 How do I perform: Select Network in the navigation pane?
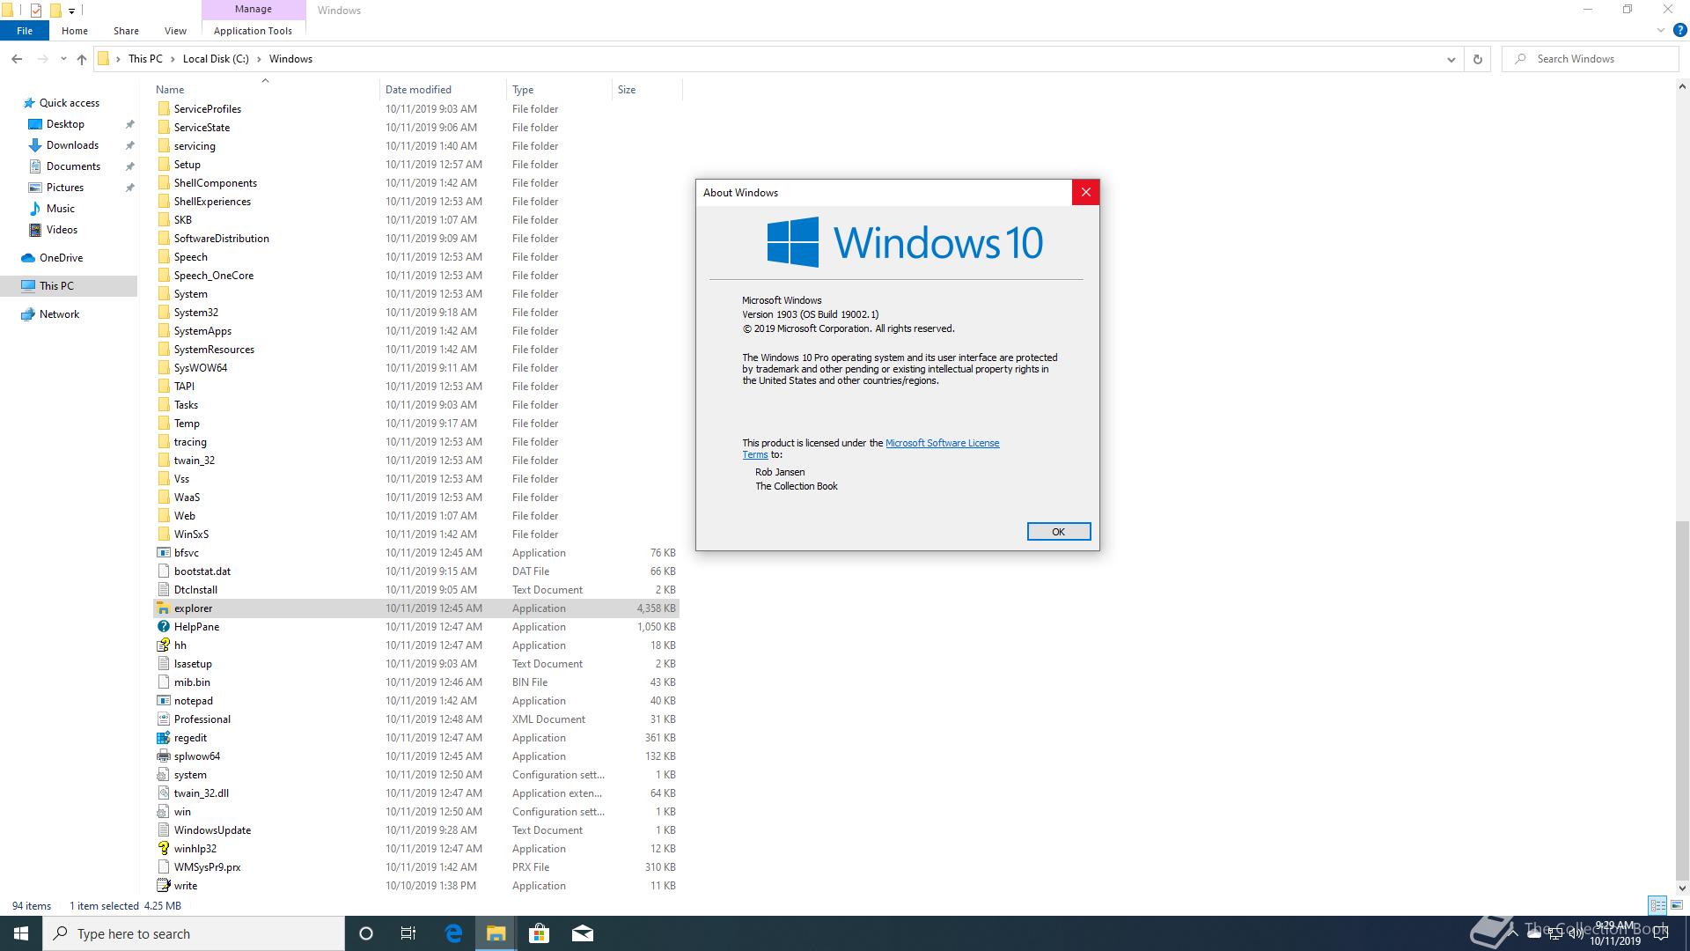coord(59,314)
